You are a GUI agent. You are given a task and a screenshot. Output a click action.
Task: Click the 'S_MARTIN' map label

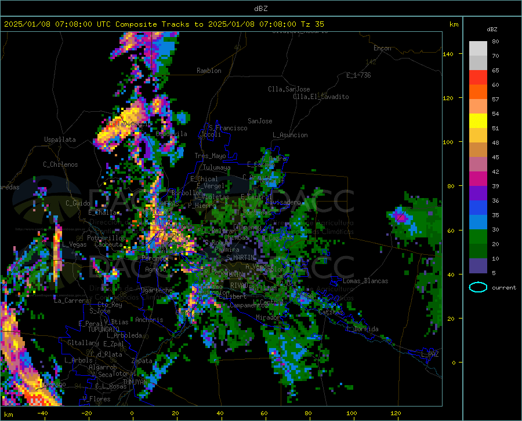point(240,258)
